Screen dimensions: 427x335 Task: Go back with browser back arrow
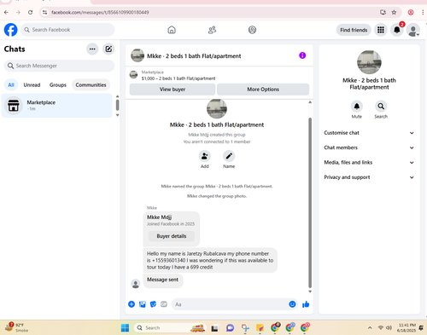[6, 12]
